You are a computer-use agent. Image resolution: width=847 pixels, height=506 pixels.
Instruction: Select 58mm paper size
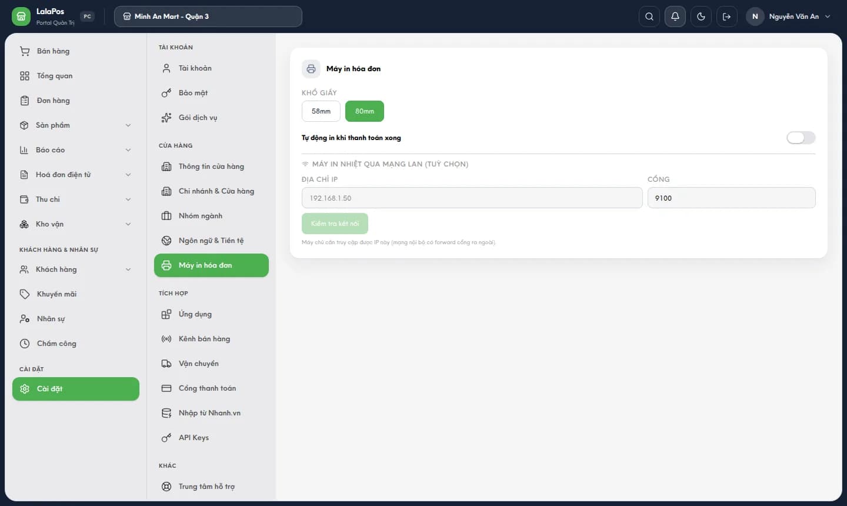(321, 111)
